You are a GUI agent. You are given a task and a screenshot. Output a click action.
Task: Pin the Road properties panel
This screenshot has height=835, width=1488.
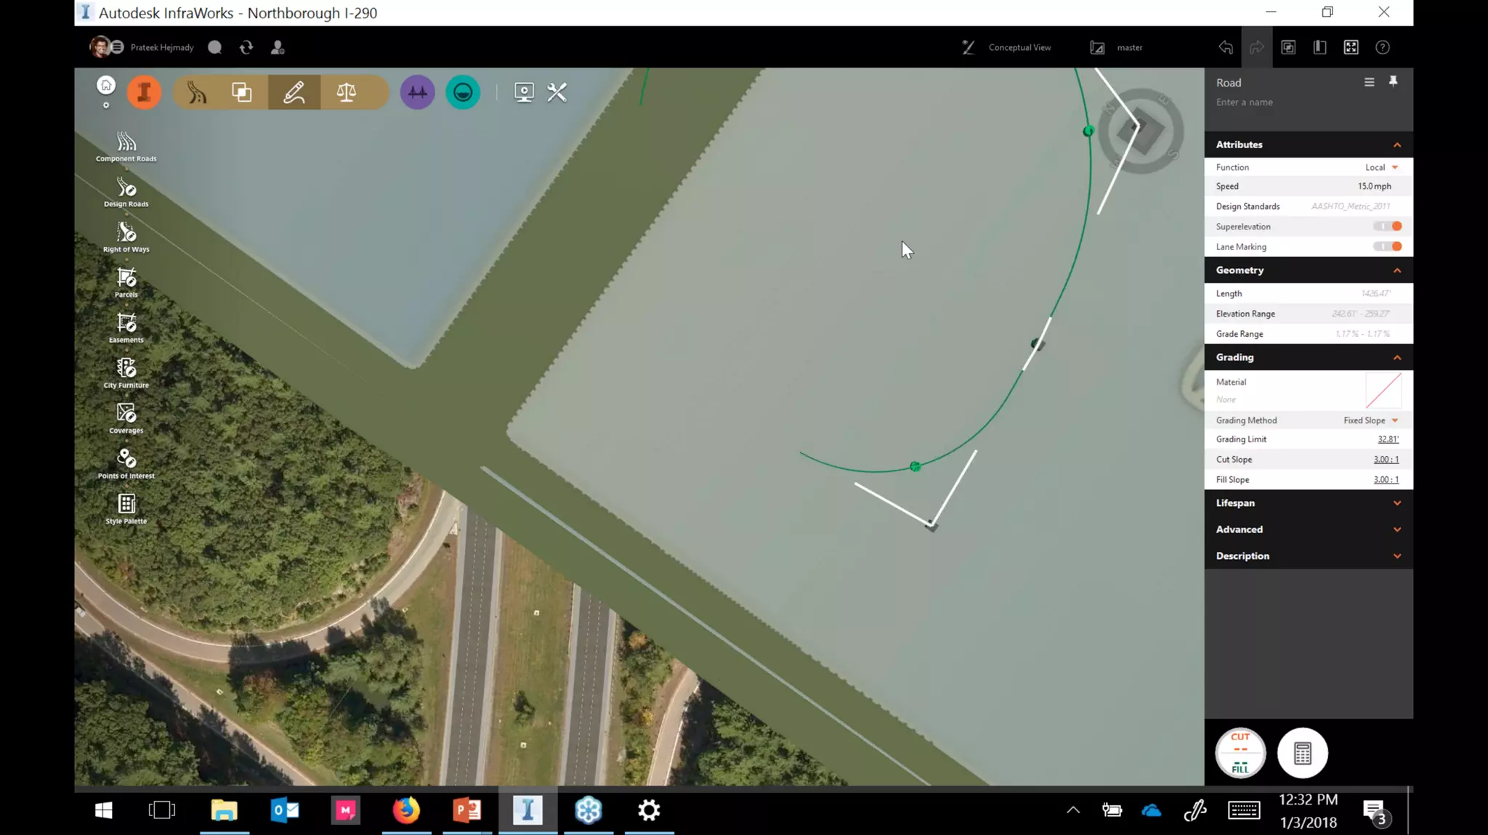(1393, 81)
